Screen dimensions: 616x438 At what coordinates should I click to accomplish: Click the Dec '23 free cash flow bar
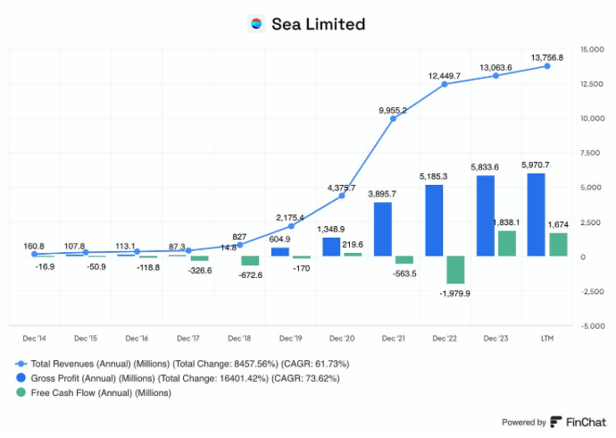coord(507,243)
